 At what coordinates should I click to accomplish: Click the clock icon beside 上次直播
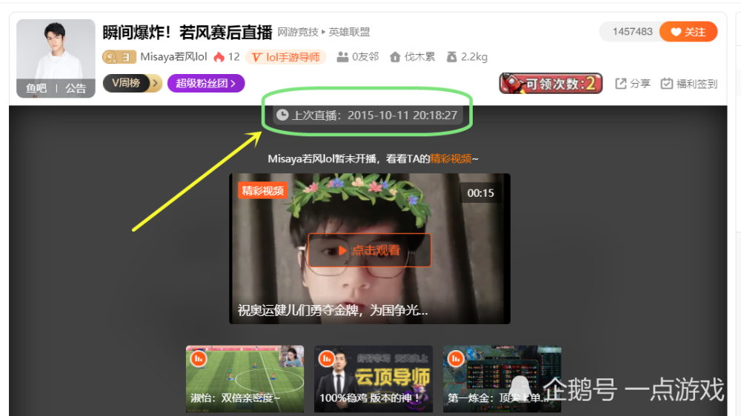(x=282, y=115)
